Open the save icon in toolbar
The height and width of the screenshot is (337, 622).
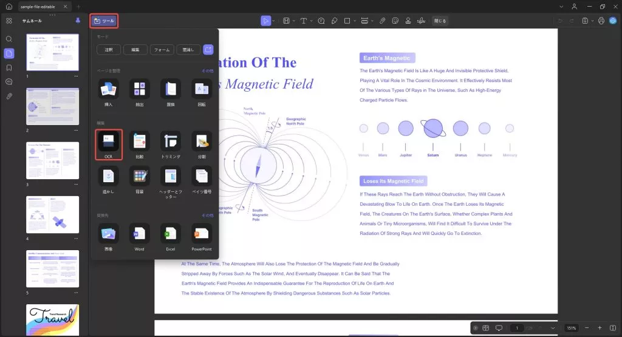pyautogui.click(x=585, y=21)
